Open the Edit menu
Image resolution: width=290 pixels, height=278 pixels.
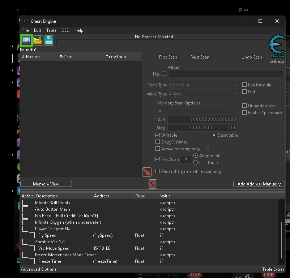pyautogui.click(x=38, y=30)
